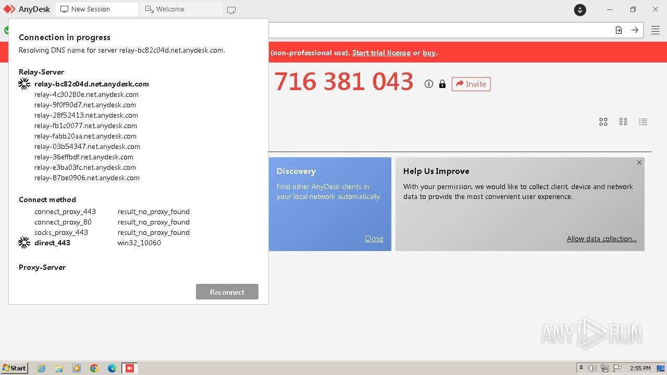Image resolution: width=667 pixels, height=375 pixels.
Task: Click the Discovery card heading
Action: (x=296, y=171)
